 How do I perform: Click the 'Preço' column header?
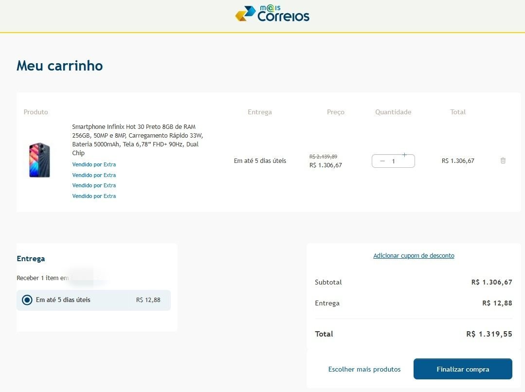tap(336, 112)
